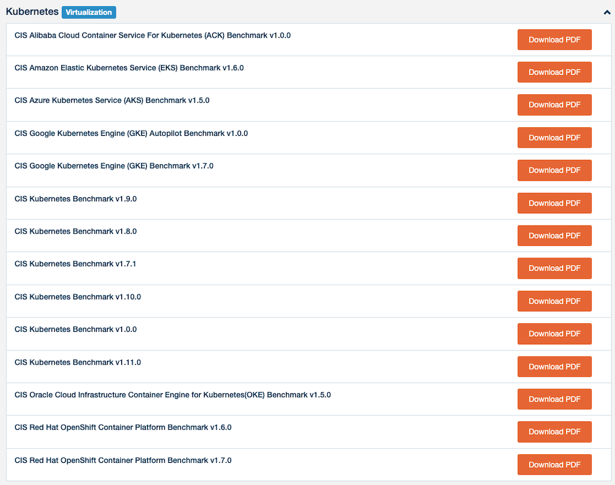
Task: Download PDF for Kubernetes Benchmark v1.8.0
Action: (554, 235)
